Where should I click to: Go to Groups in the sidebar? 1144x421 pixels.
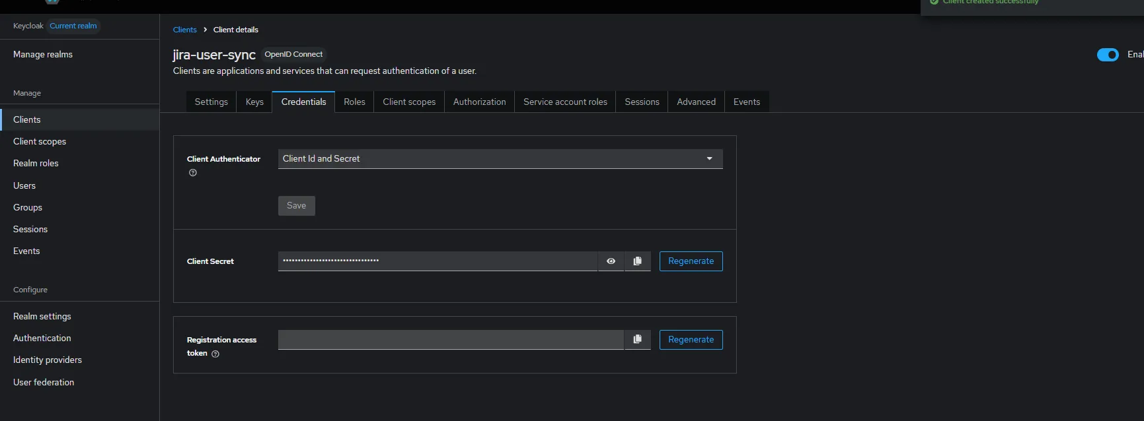79,207
